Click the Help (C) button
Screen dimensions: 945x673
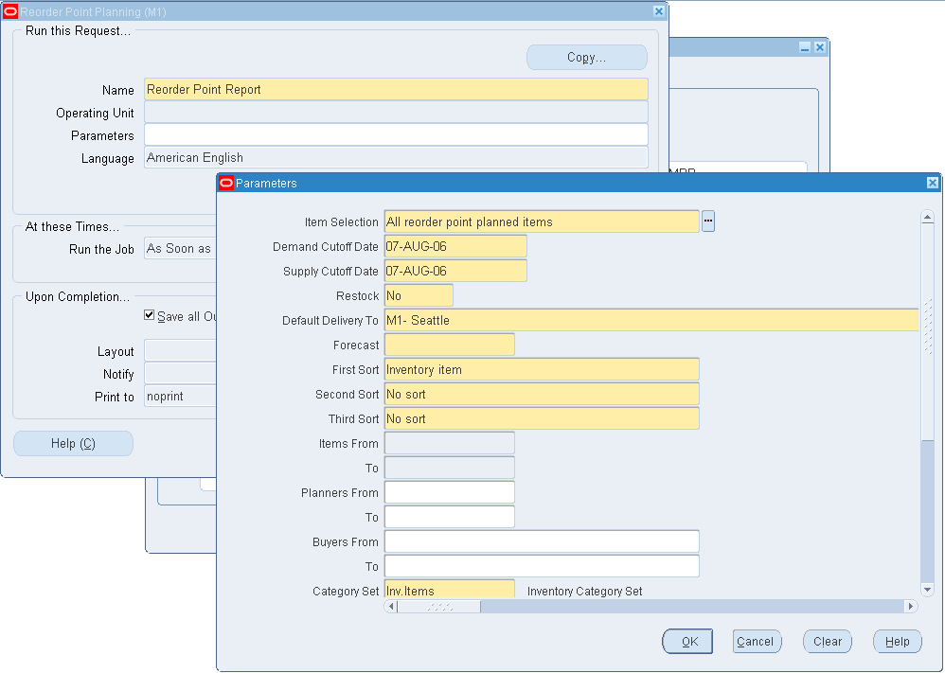pos(73,443)
